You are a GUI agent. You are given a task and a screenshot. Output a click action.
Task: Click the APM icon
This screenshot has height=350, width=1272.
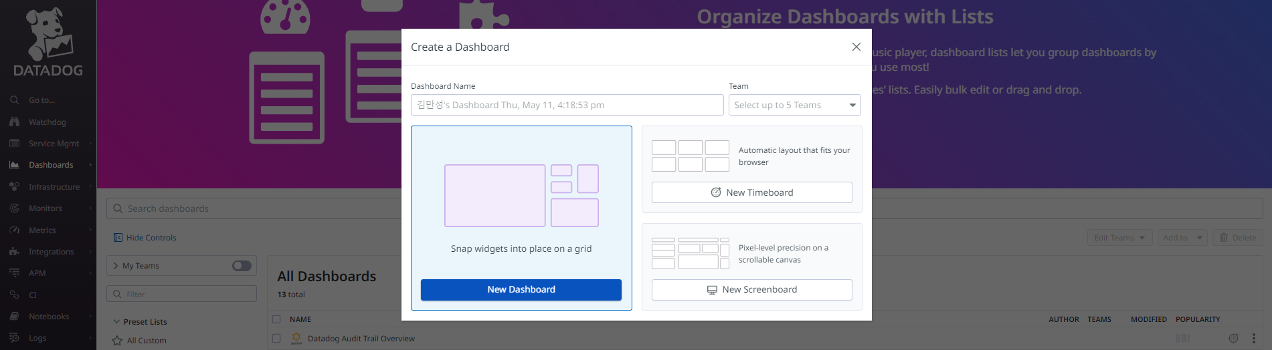14,273
